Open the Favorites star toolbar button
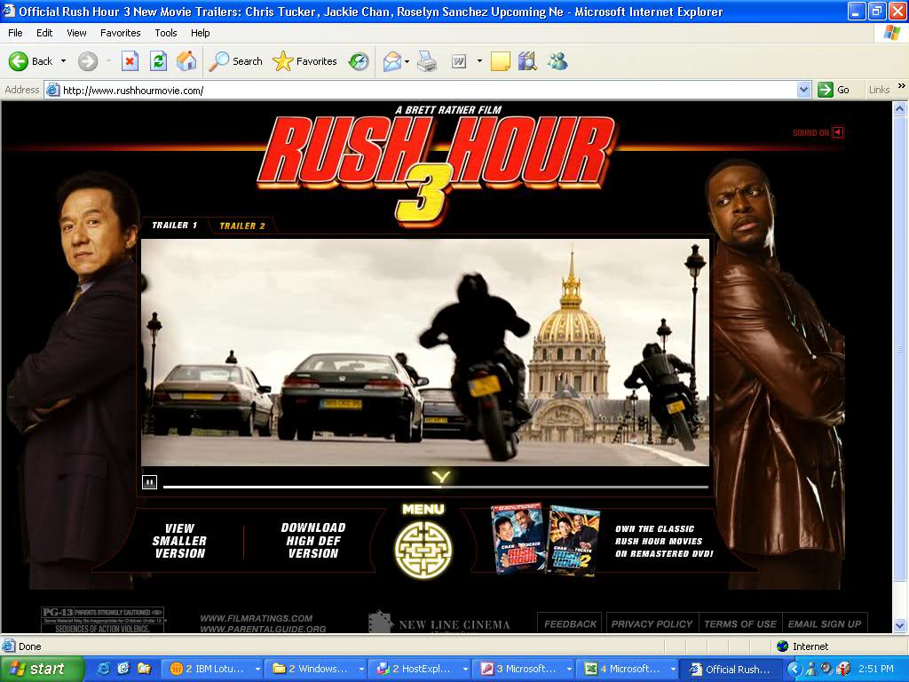 pos(305,61)
